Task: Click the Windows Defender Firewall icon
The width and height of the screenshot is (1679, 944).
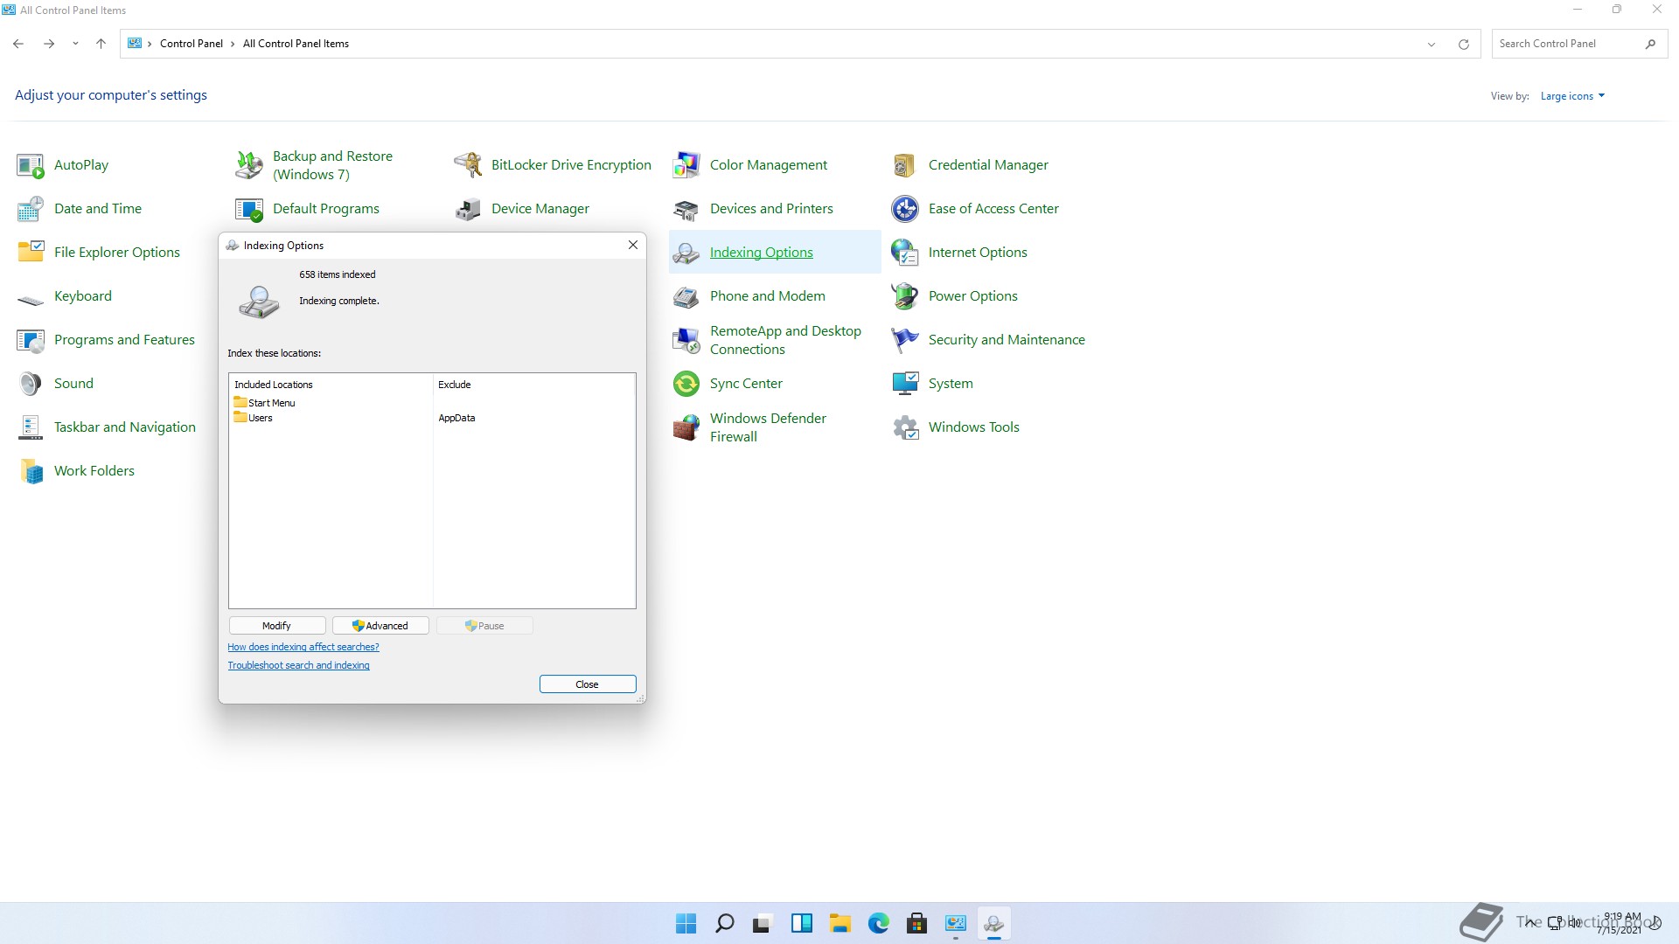Action: tap(686, 427)
